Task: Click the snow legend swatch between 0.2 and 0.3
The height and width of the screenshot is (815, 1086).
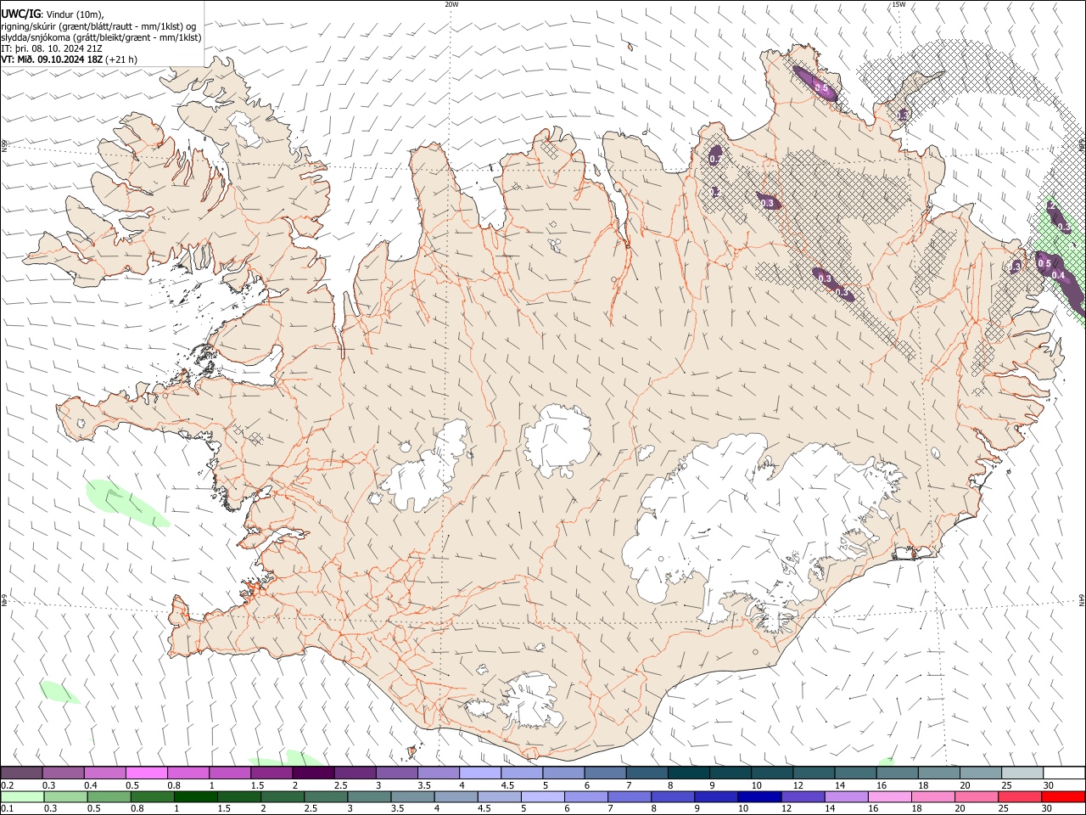Action: (x=22, y=773)
